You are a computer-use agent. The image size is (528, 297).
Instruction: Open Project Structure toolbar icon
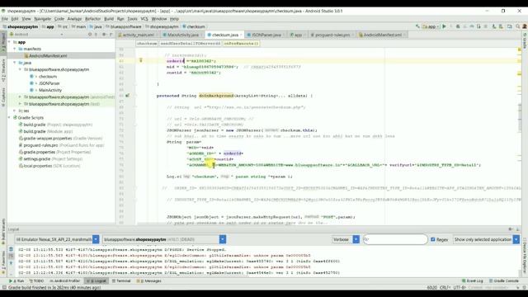pos(509,26)
